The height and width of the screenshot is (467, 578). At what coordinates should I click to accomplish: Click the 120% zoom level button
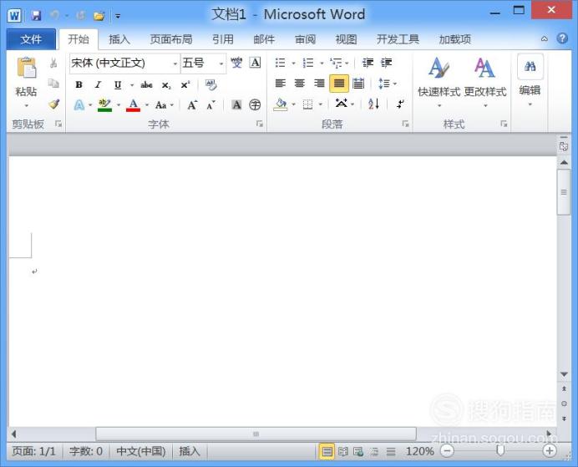[420, 451]
